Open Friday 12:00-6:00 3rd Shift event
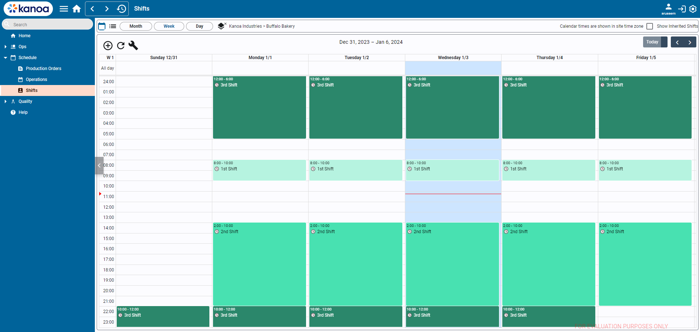The width and height of the screenshot is (700, 332). coord(645,107)
